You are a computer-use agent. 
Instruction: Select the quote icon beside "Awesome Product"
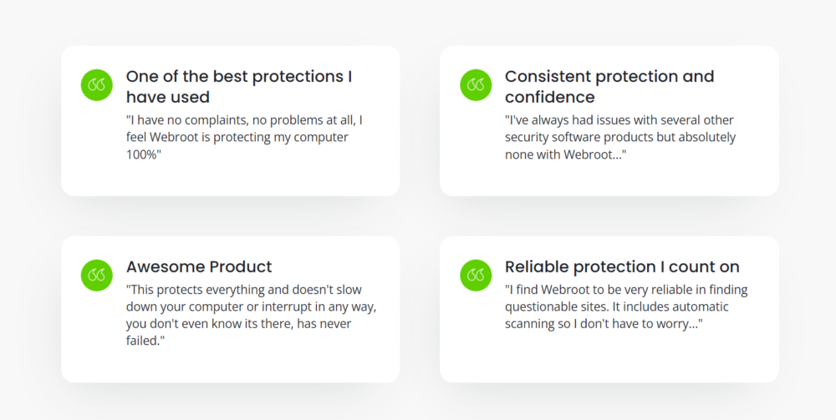click(x=96, y=276)
